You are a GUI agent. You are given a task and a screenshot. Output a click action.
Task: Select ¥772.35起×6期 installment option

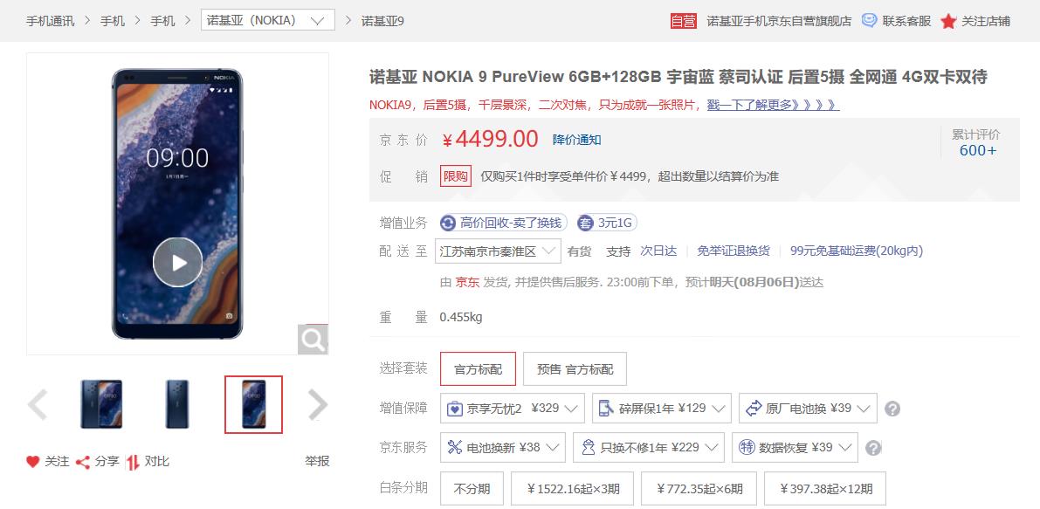[699, 489]
